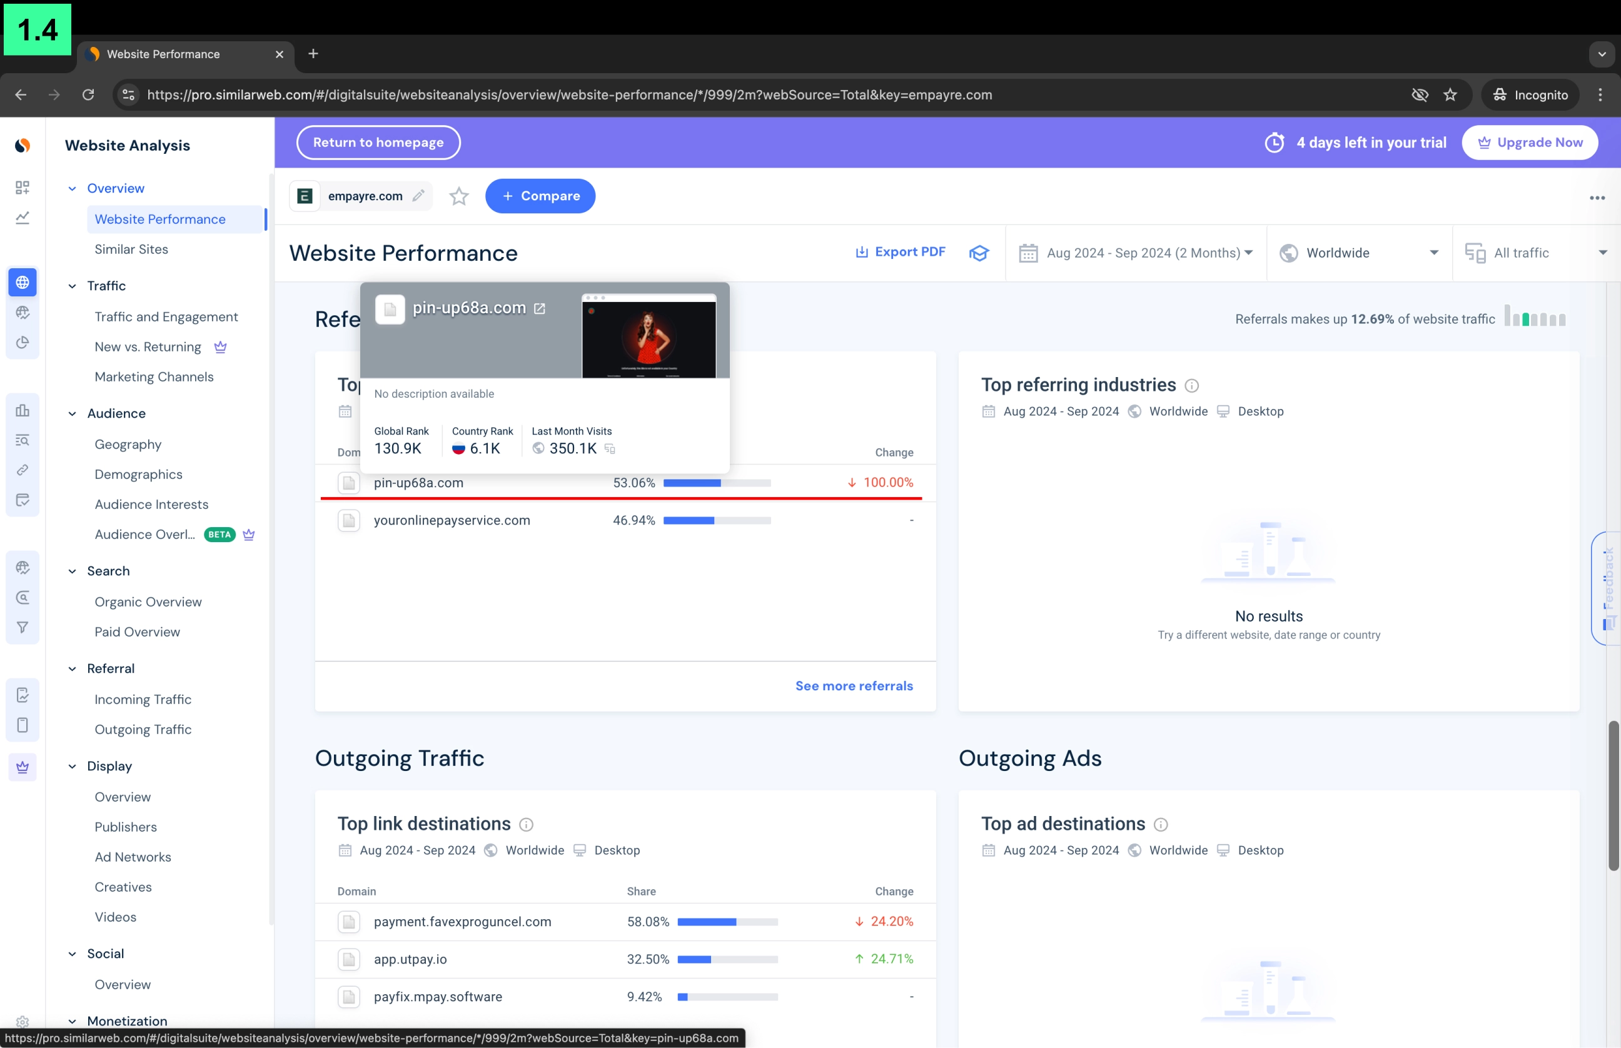Click See more referrals link
The width and height of the screenshot is (1621, 1048).
(x=854, y=686)
